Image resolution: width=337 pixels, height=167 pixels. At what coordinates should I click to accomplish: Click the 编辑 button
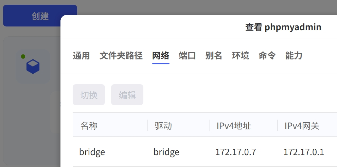coord(127,95)
